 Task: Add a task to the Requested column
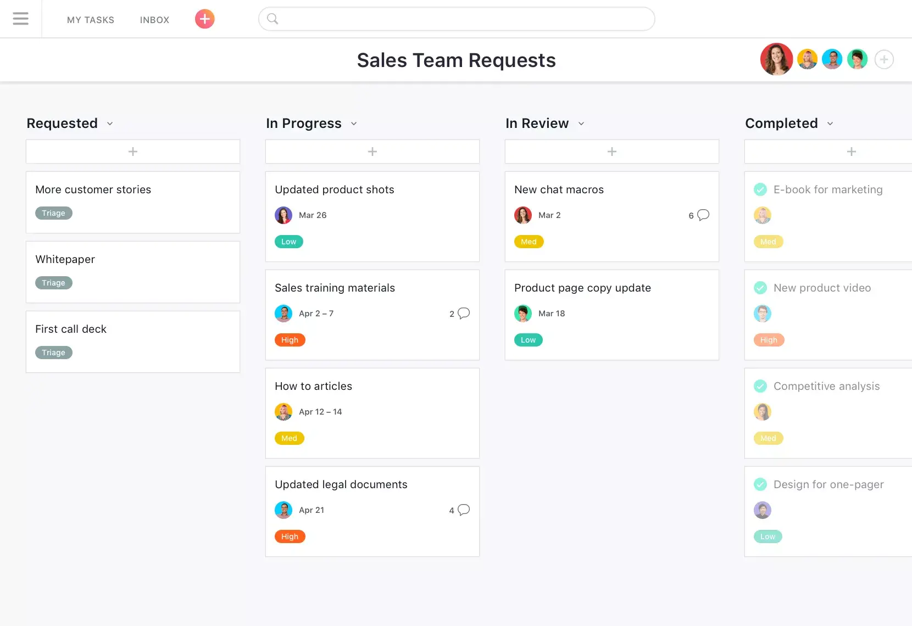tap(133, 152)
